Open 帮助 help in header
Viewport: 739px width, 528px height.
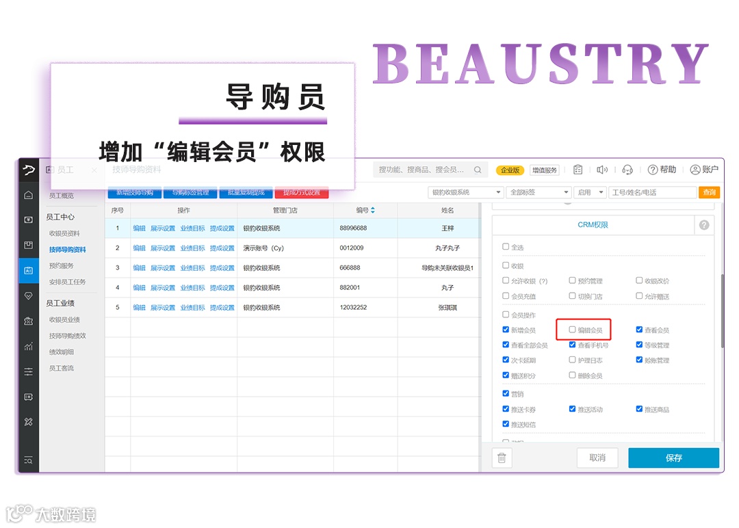point(662,170)
